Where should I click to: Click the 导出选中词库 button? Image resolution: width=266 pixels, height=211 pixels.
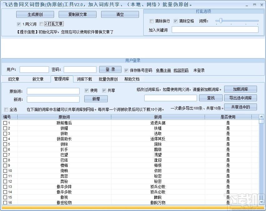tap(240, 98)
